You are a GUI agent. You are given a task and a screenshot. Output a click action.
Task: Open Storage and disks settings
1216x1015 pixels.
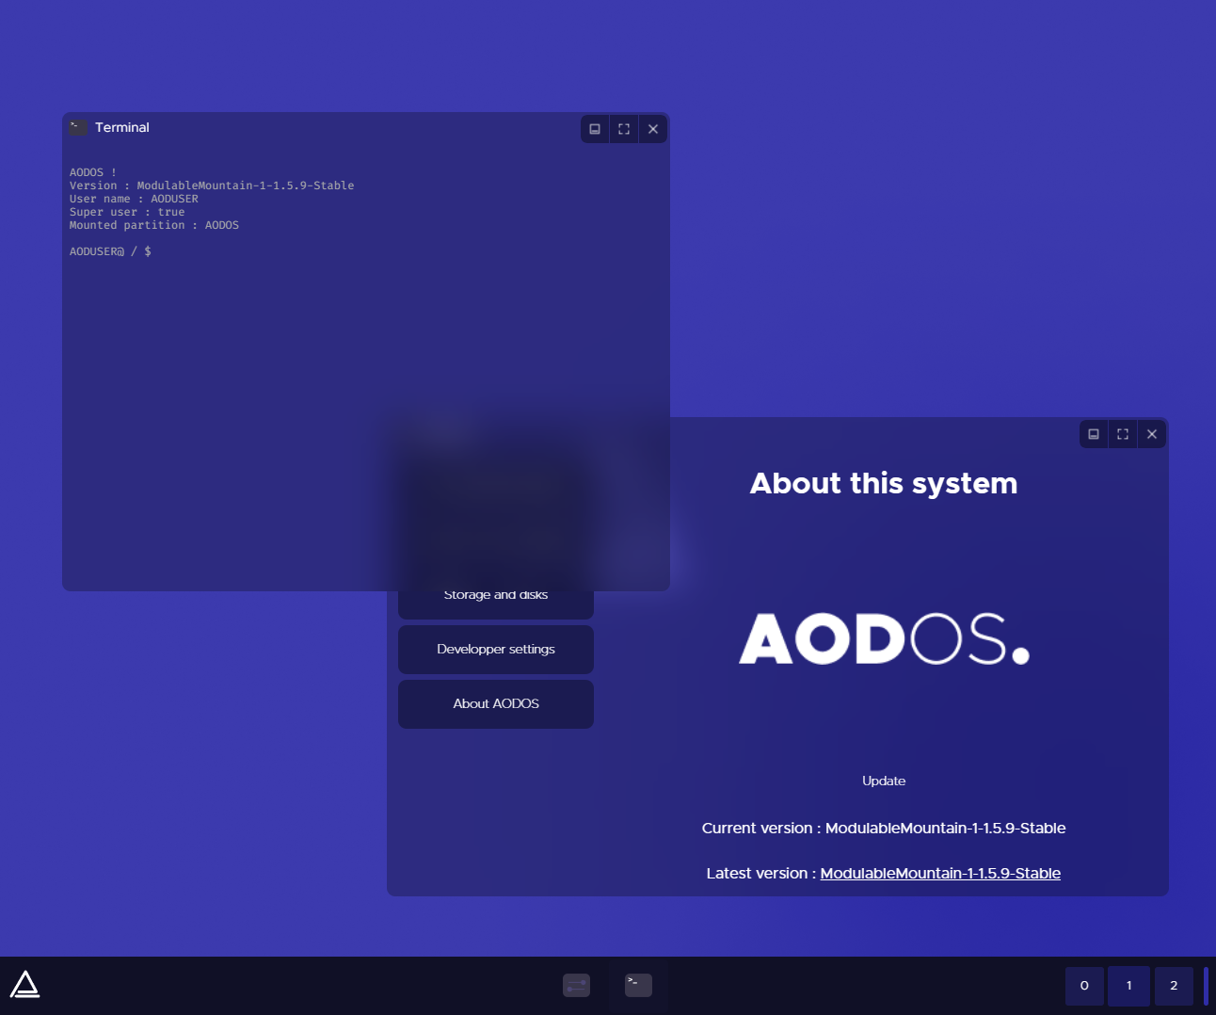496,604
